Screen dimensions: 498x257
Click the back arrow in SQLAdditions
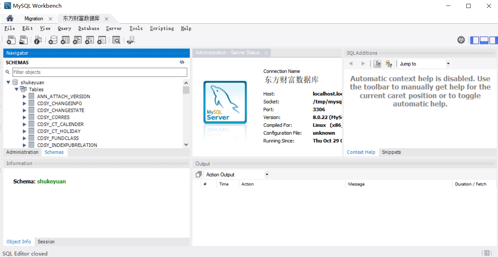[351, 64]
